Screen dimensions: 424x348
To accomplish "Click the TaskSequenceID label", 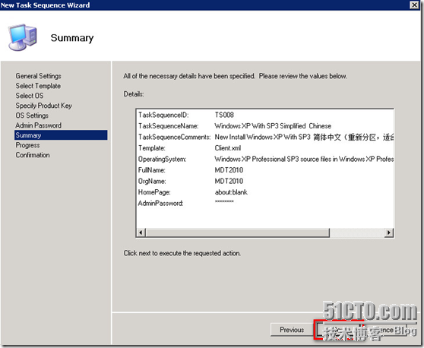I will tap(163, 115).
